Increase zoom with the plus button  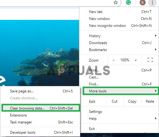(x=136, y=60)
